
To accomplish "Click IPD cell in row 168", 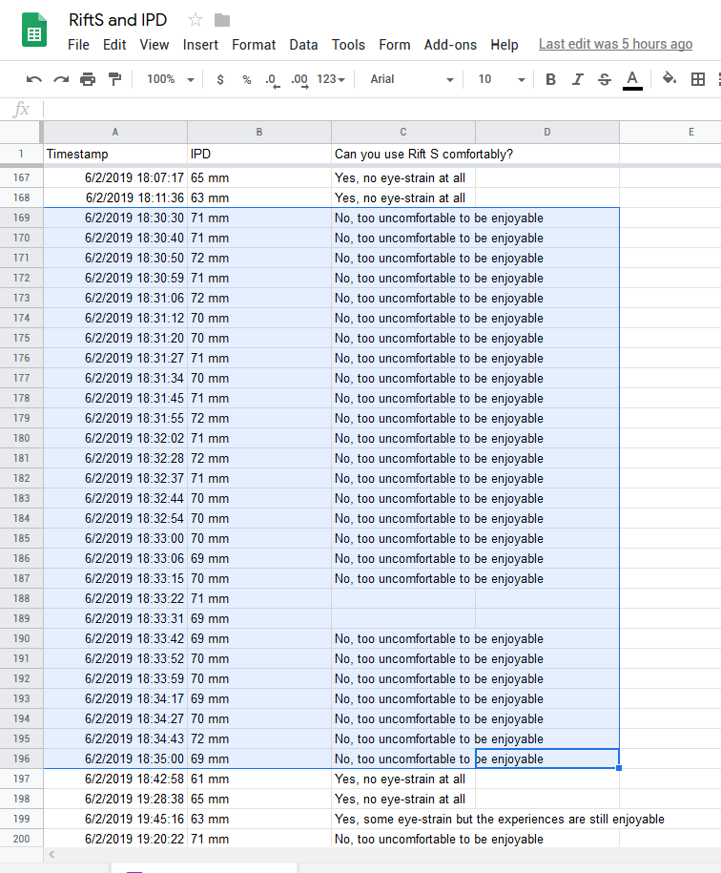I will pyautogui.click(x=259, y=197).
